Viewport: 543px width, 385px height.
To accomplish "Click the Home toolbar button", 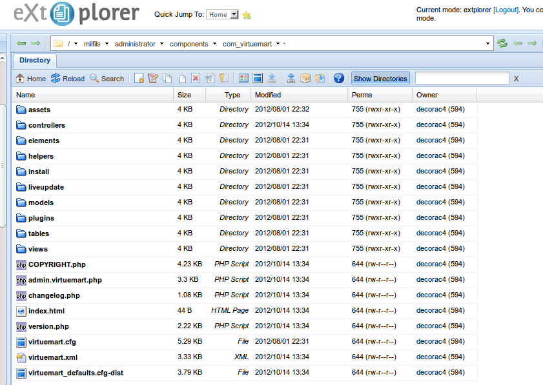I will (31, 79).
